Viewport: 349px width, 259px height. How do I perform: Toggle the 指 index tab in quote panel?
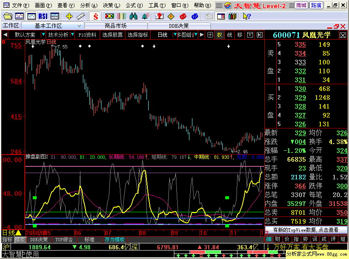296,239
